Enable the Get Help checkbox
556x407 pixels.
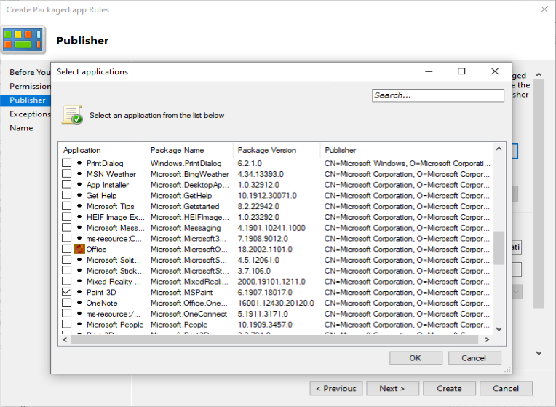pos(67,195)
